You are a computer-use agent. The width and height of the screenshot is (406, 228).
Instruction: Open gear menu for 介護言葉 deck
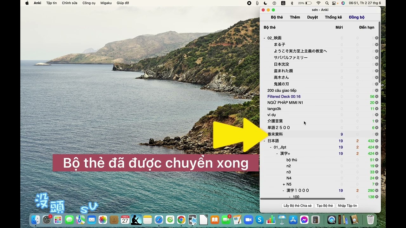pyautogui.click(x=377, y=121)
